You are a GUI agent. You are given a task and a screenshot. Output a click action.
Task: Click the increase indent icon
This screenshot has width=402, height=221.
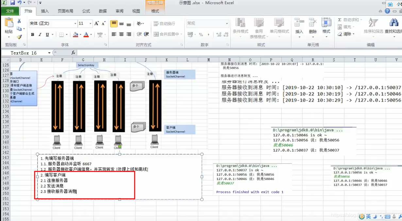tap(146, 34)
